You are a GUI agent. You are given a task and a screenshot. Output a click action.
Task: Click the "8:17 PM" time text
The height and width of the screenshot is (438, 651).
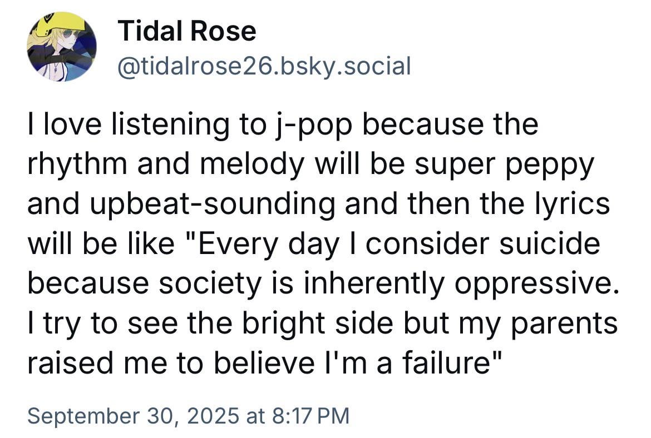click(x=310, y=416)
